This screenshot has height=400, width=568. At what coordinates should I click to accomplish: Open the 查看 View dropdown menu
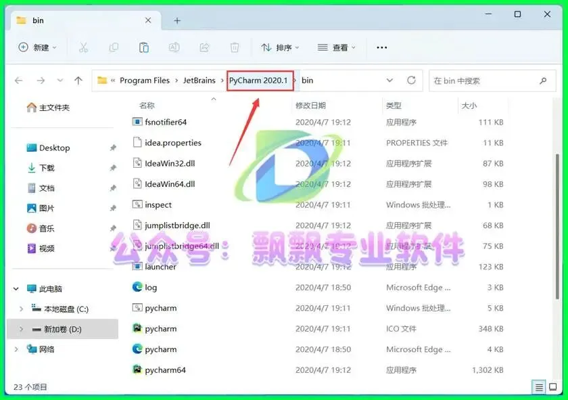pyautogui.click(x=337, y=47)
